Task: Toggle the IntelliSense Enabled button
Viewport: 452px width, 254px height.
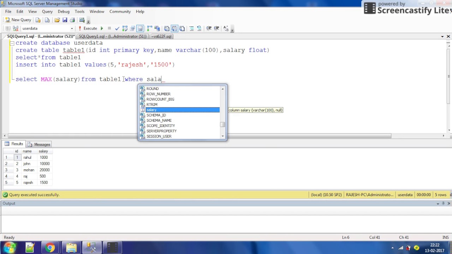Action: pos(140,28)
